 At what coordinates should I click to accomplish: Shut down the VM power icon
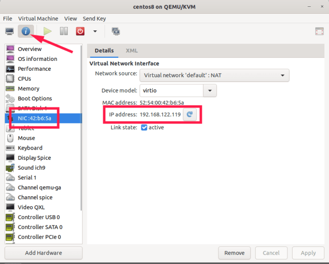(x=80, y=31)
